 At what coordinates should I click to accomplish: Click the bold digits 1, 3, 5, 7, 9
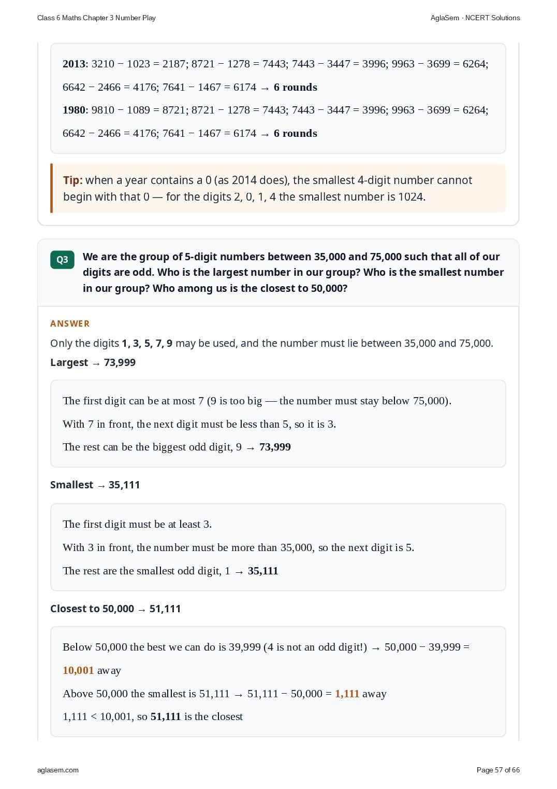coord(147,343)
